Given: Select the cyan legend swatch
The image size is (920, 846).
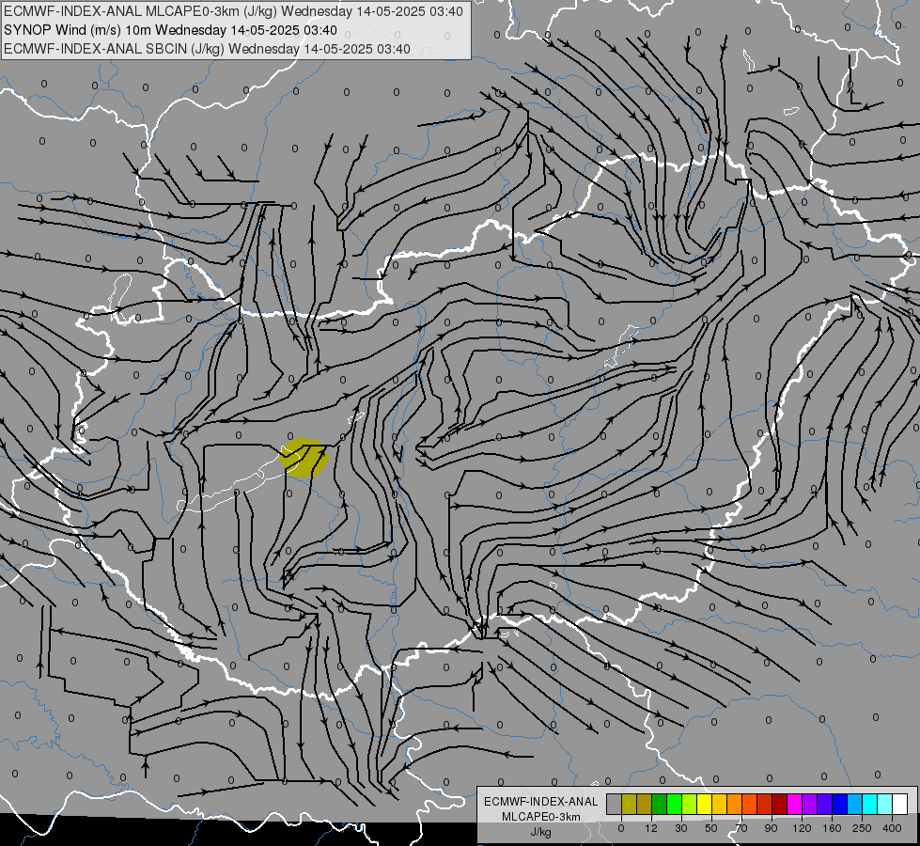Looking at the screenshot, I should (x=869, y=804).
